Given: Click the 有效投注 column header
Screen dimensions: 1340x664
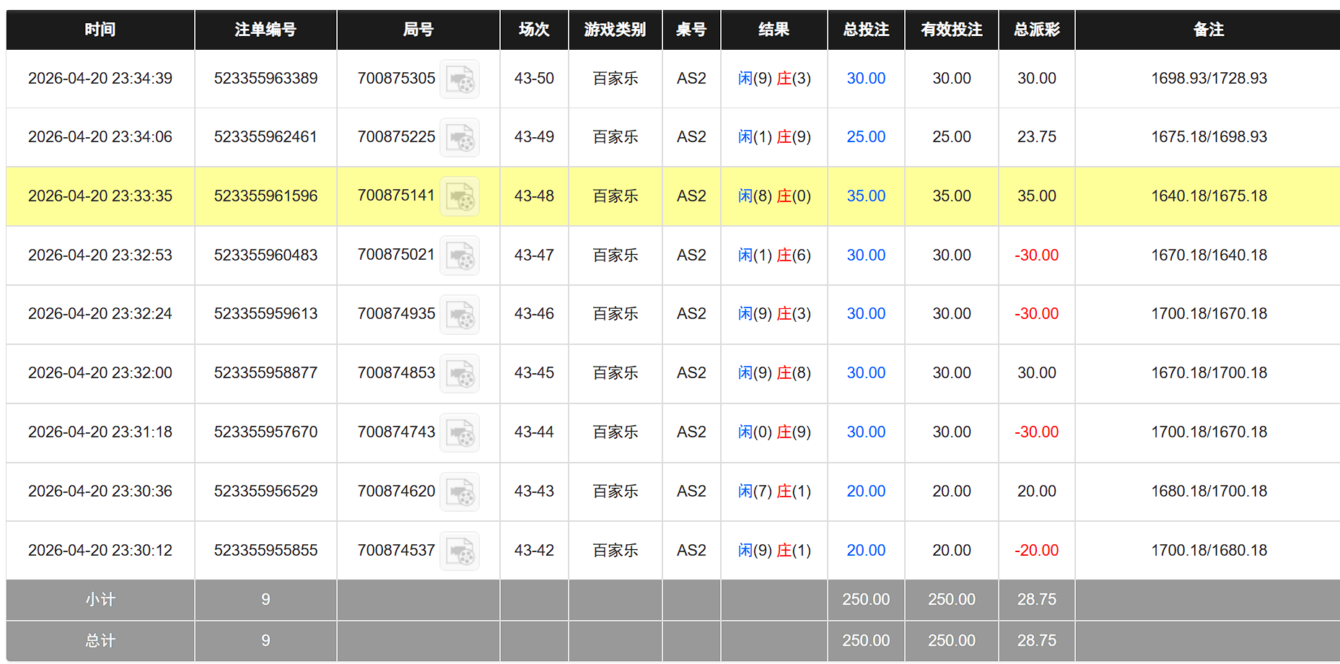Looking at the screenshot, I should click(952, 30).
